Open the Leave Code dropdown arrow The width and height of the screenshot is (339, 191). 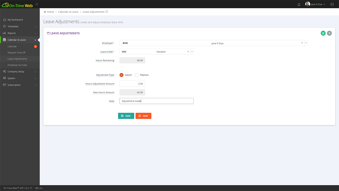coord(192,52)
